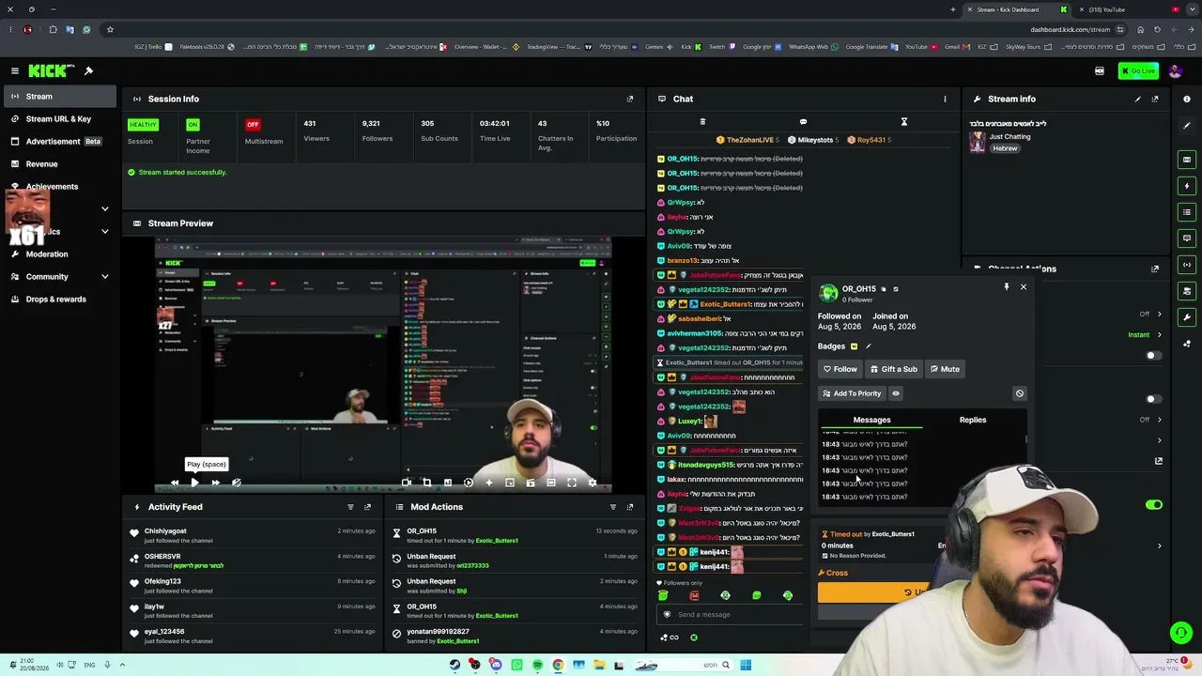The image size is (1202, 676).
Task: Open Stream Preview settings gear
Action: click(x=592, y=483)
